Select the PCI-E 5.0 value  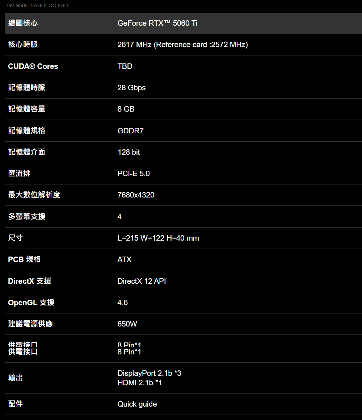134,174
